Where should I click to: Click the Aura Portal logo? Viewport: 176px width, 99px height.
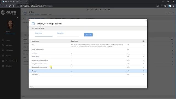click(x=9, y=12)
